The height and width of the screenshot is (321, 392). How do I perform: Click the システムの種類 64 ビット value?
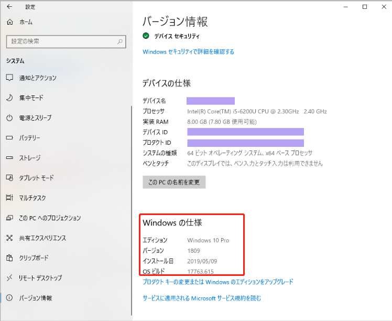pyautogui.click(x=250, y=153)
